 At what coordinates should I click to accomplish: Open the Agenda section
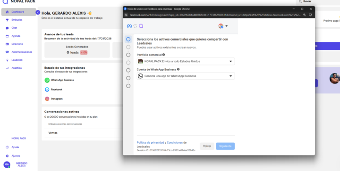click(16, 36)
